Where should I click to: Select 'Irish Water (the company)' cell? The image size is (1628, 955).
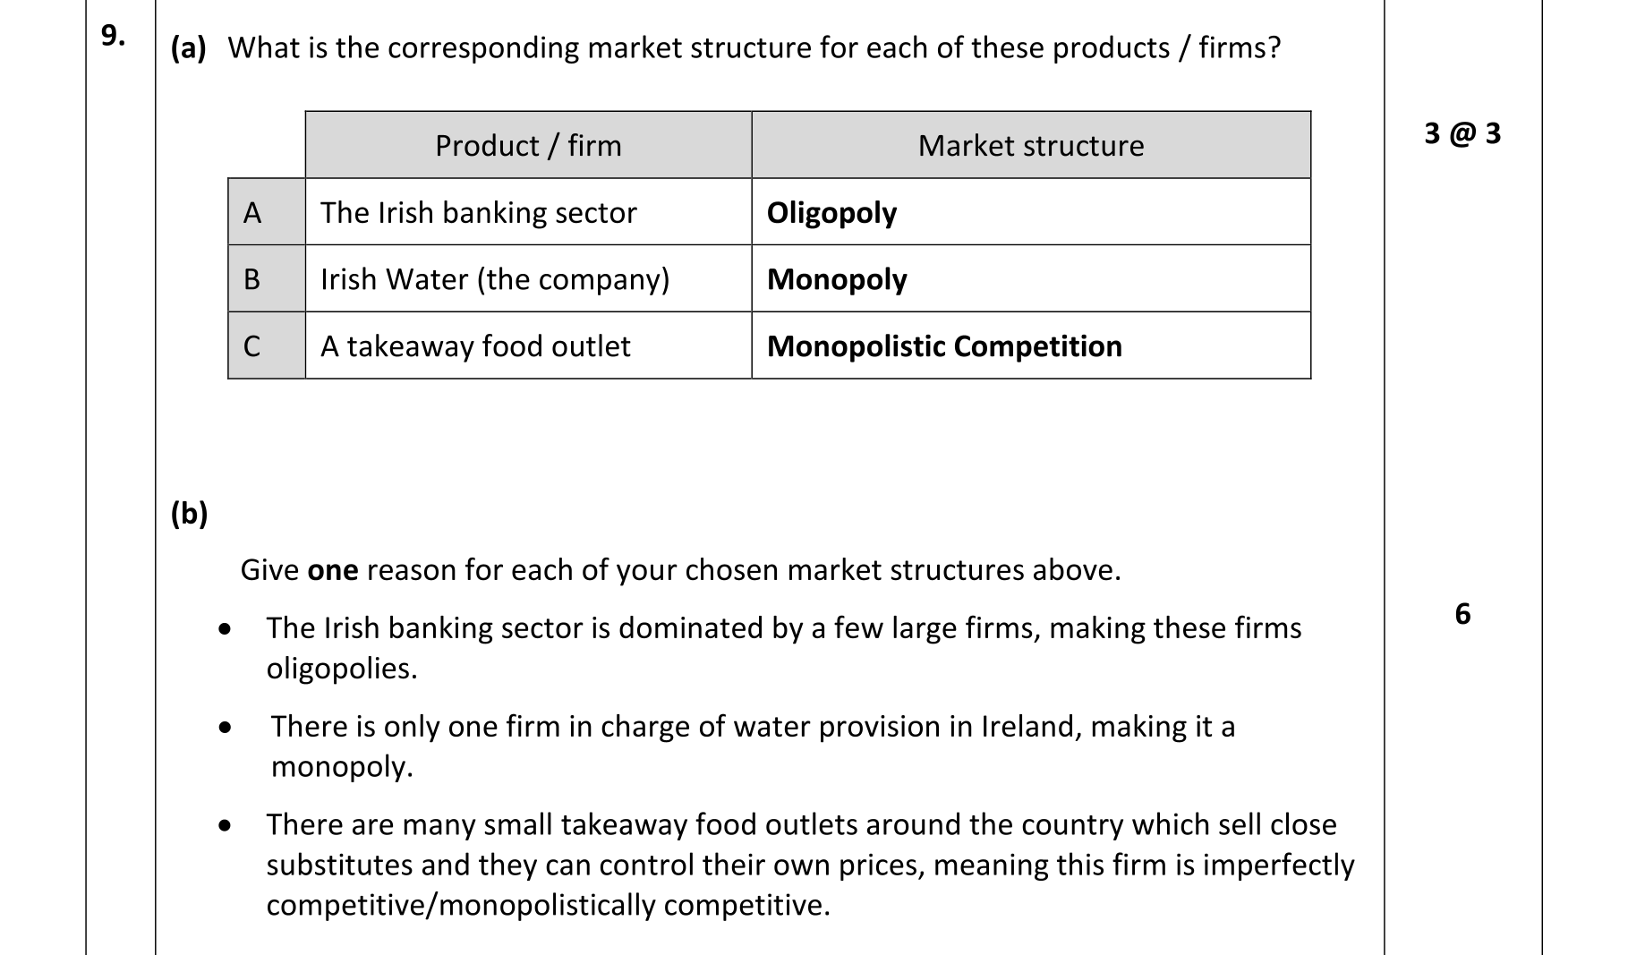coord(495,279)
